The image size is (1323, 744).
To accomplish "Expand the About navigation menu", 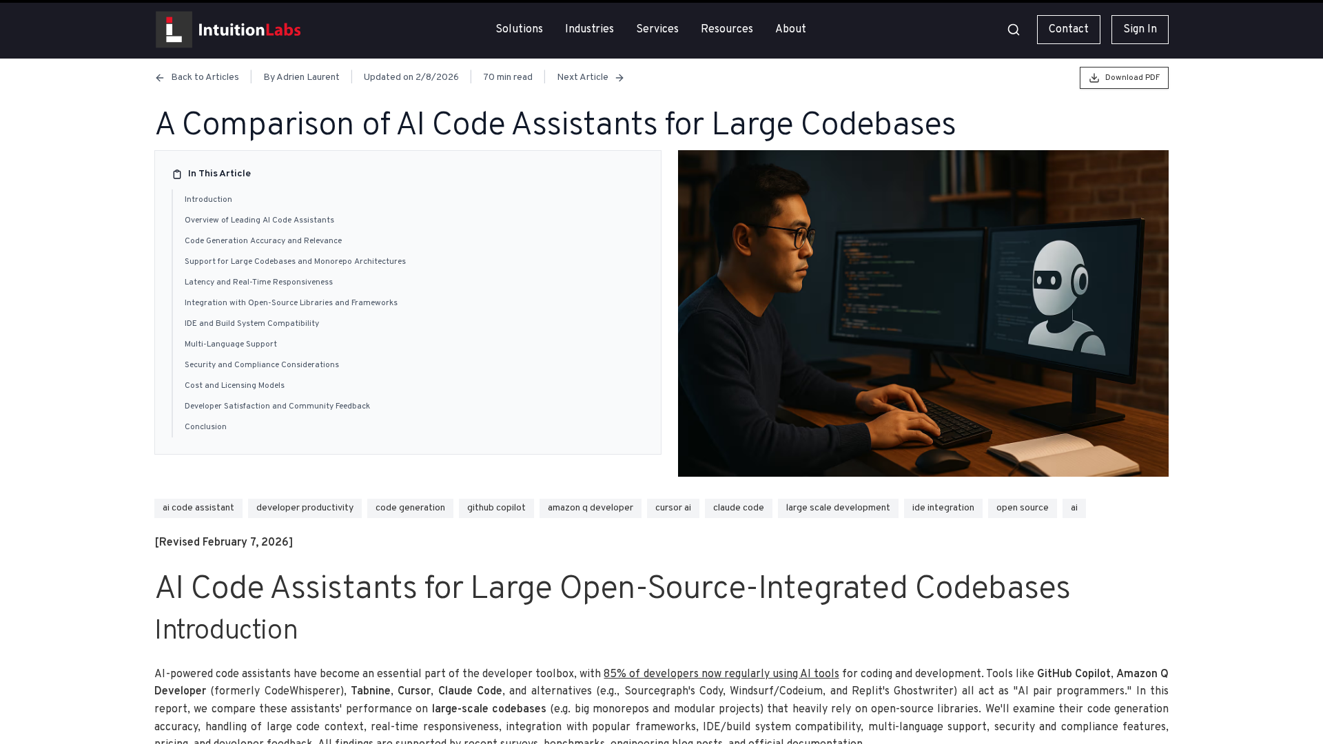I will pos(790,29).
